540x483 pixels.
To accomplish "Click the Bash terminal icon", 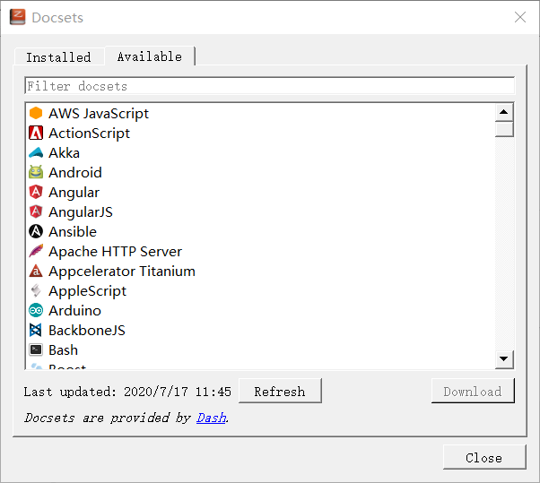I will point(36,350).
